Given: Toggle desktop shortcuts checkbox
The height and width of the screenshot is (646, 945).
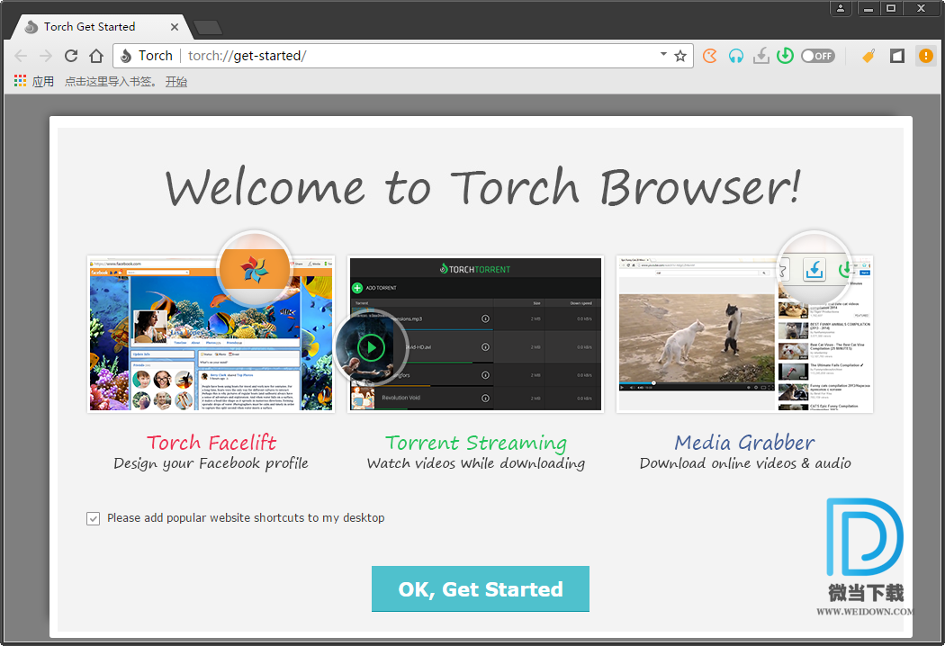Looking at the screenshot, I should (93, 518).
